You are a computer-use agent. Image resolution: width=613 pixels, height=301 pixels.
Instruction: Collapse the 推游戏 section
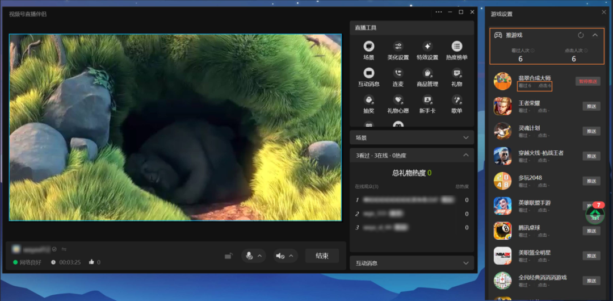[x=595, y=35]
